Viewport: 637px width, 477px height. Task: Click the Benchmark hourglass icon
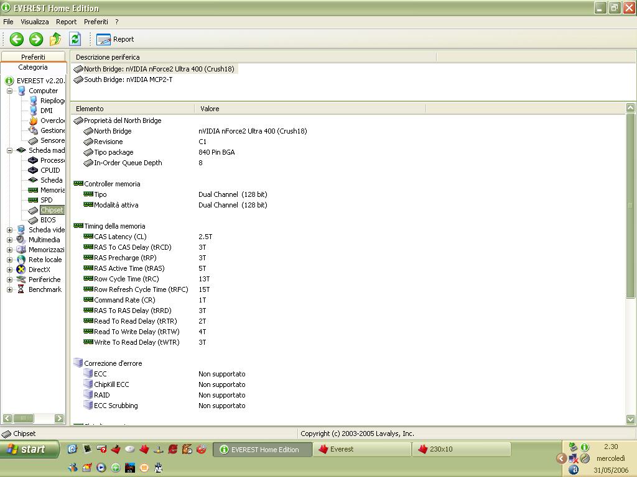[21, 289]
